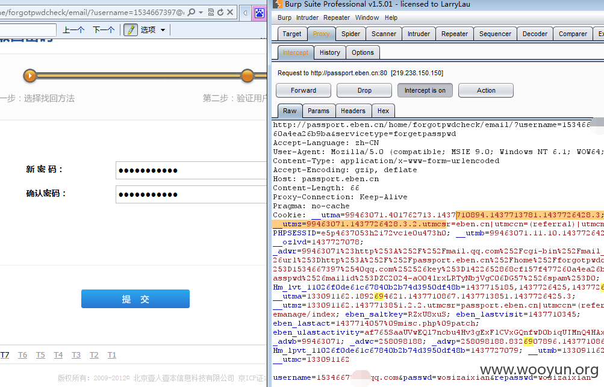The height and width of the screenshot is (387, 604).
Task: Switch to the Sequencer tab
Action: coord(495,34)
